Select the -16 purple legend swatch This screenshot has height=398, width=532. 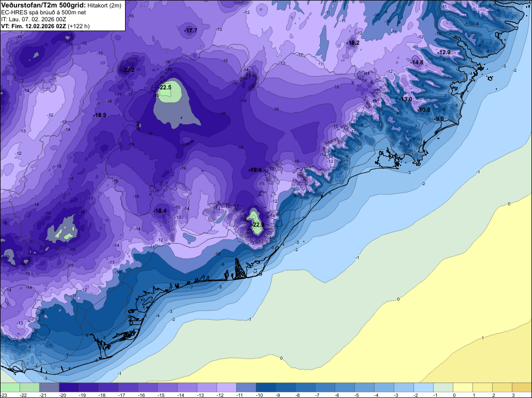[x=147, y=387]
